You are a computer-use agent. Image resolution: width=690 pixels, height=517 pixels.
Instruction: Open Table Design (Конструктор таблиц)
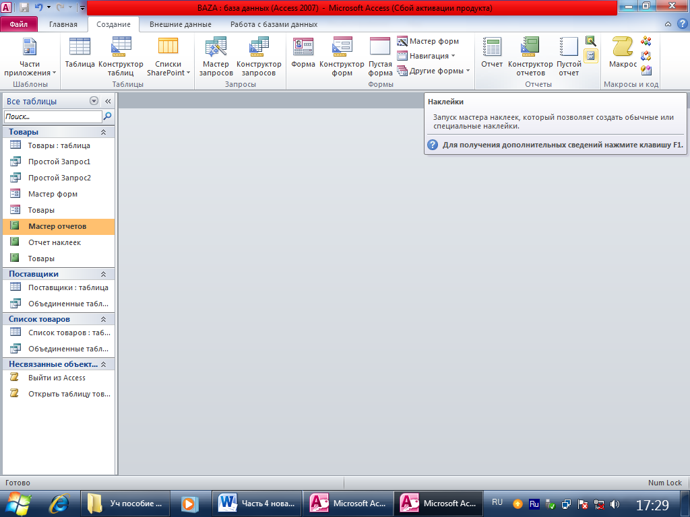click(121, 57)
